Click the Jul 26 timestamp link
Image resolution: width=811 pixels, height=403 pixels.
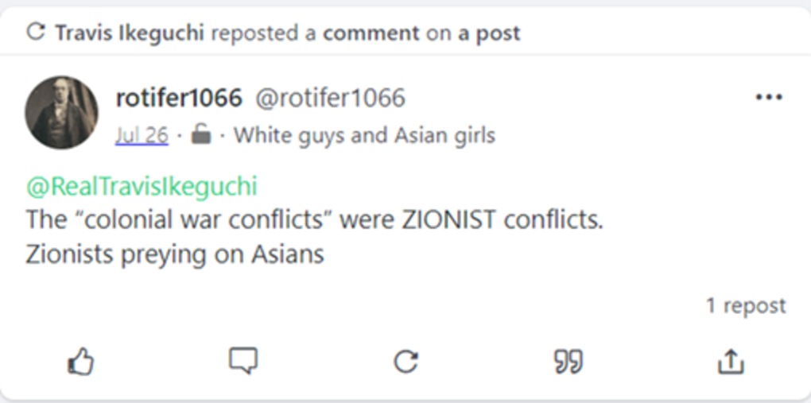point(142,135)
